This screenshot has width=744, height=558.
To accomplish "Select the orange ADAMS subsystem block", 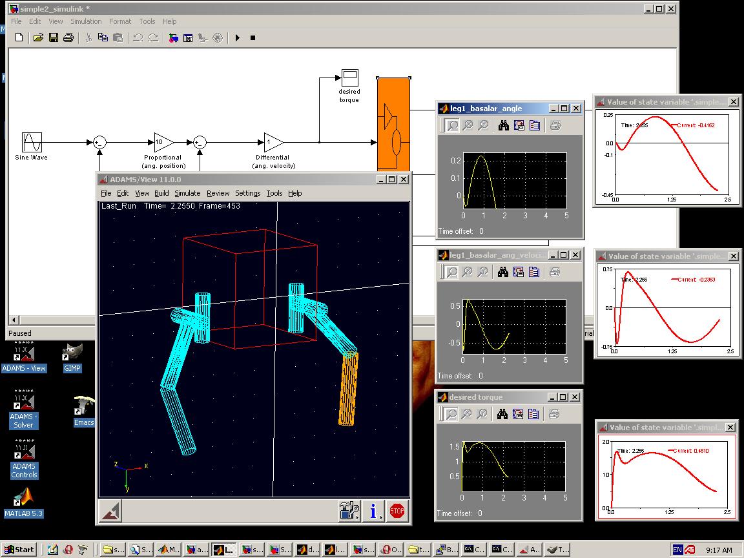I will pos(393,124).
